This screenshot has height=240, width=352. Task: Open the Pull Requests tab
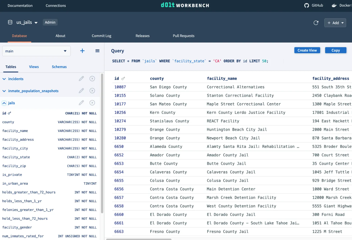point(184,36)
